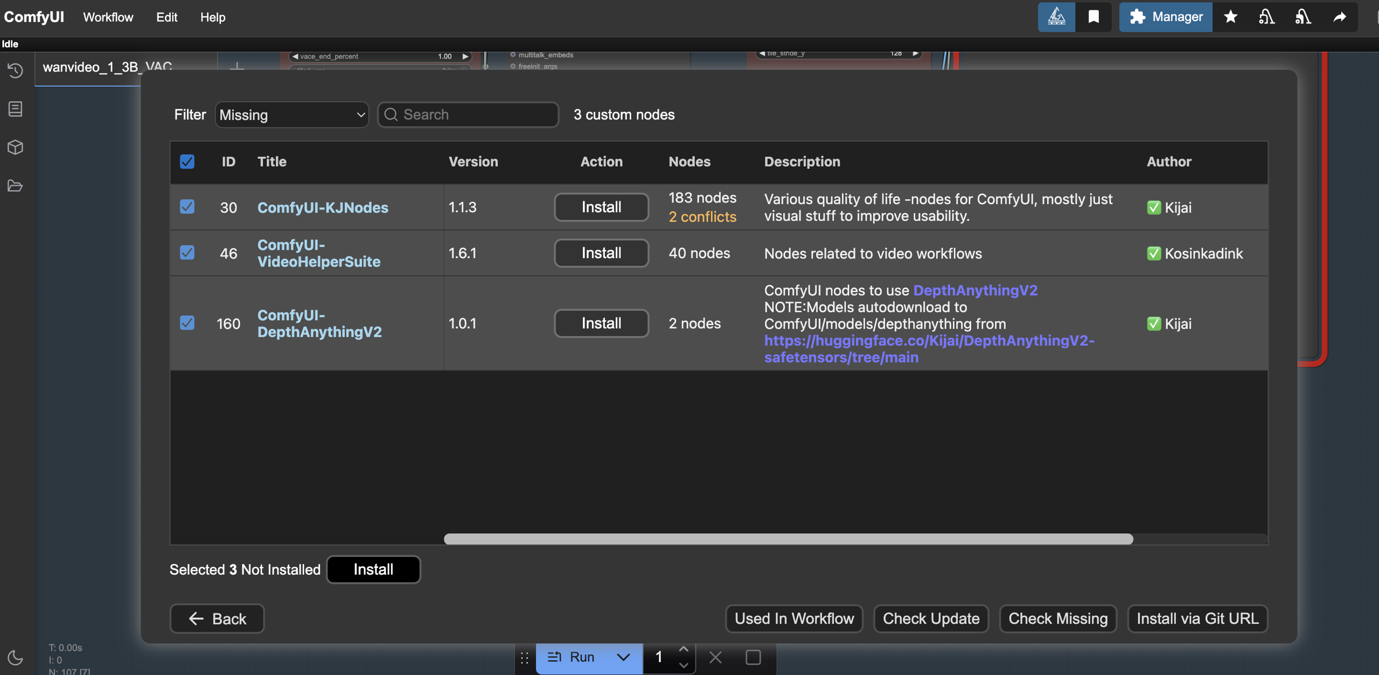Click the star favorites icon
This screenshot has height=675, width=1379.
(1230, 17)
